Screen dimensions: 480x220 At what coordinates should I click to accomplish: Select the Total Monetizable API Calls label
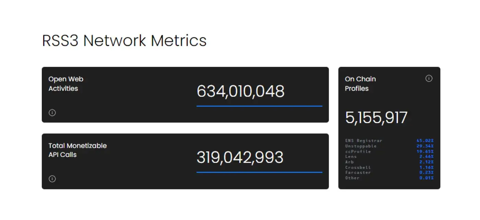pos(77,150)
